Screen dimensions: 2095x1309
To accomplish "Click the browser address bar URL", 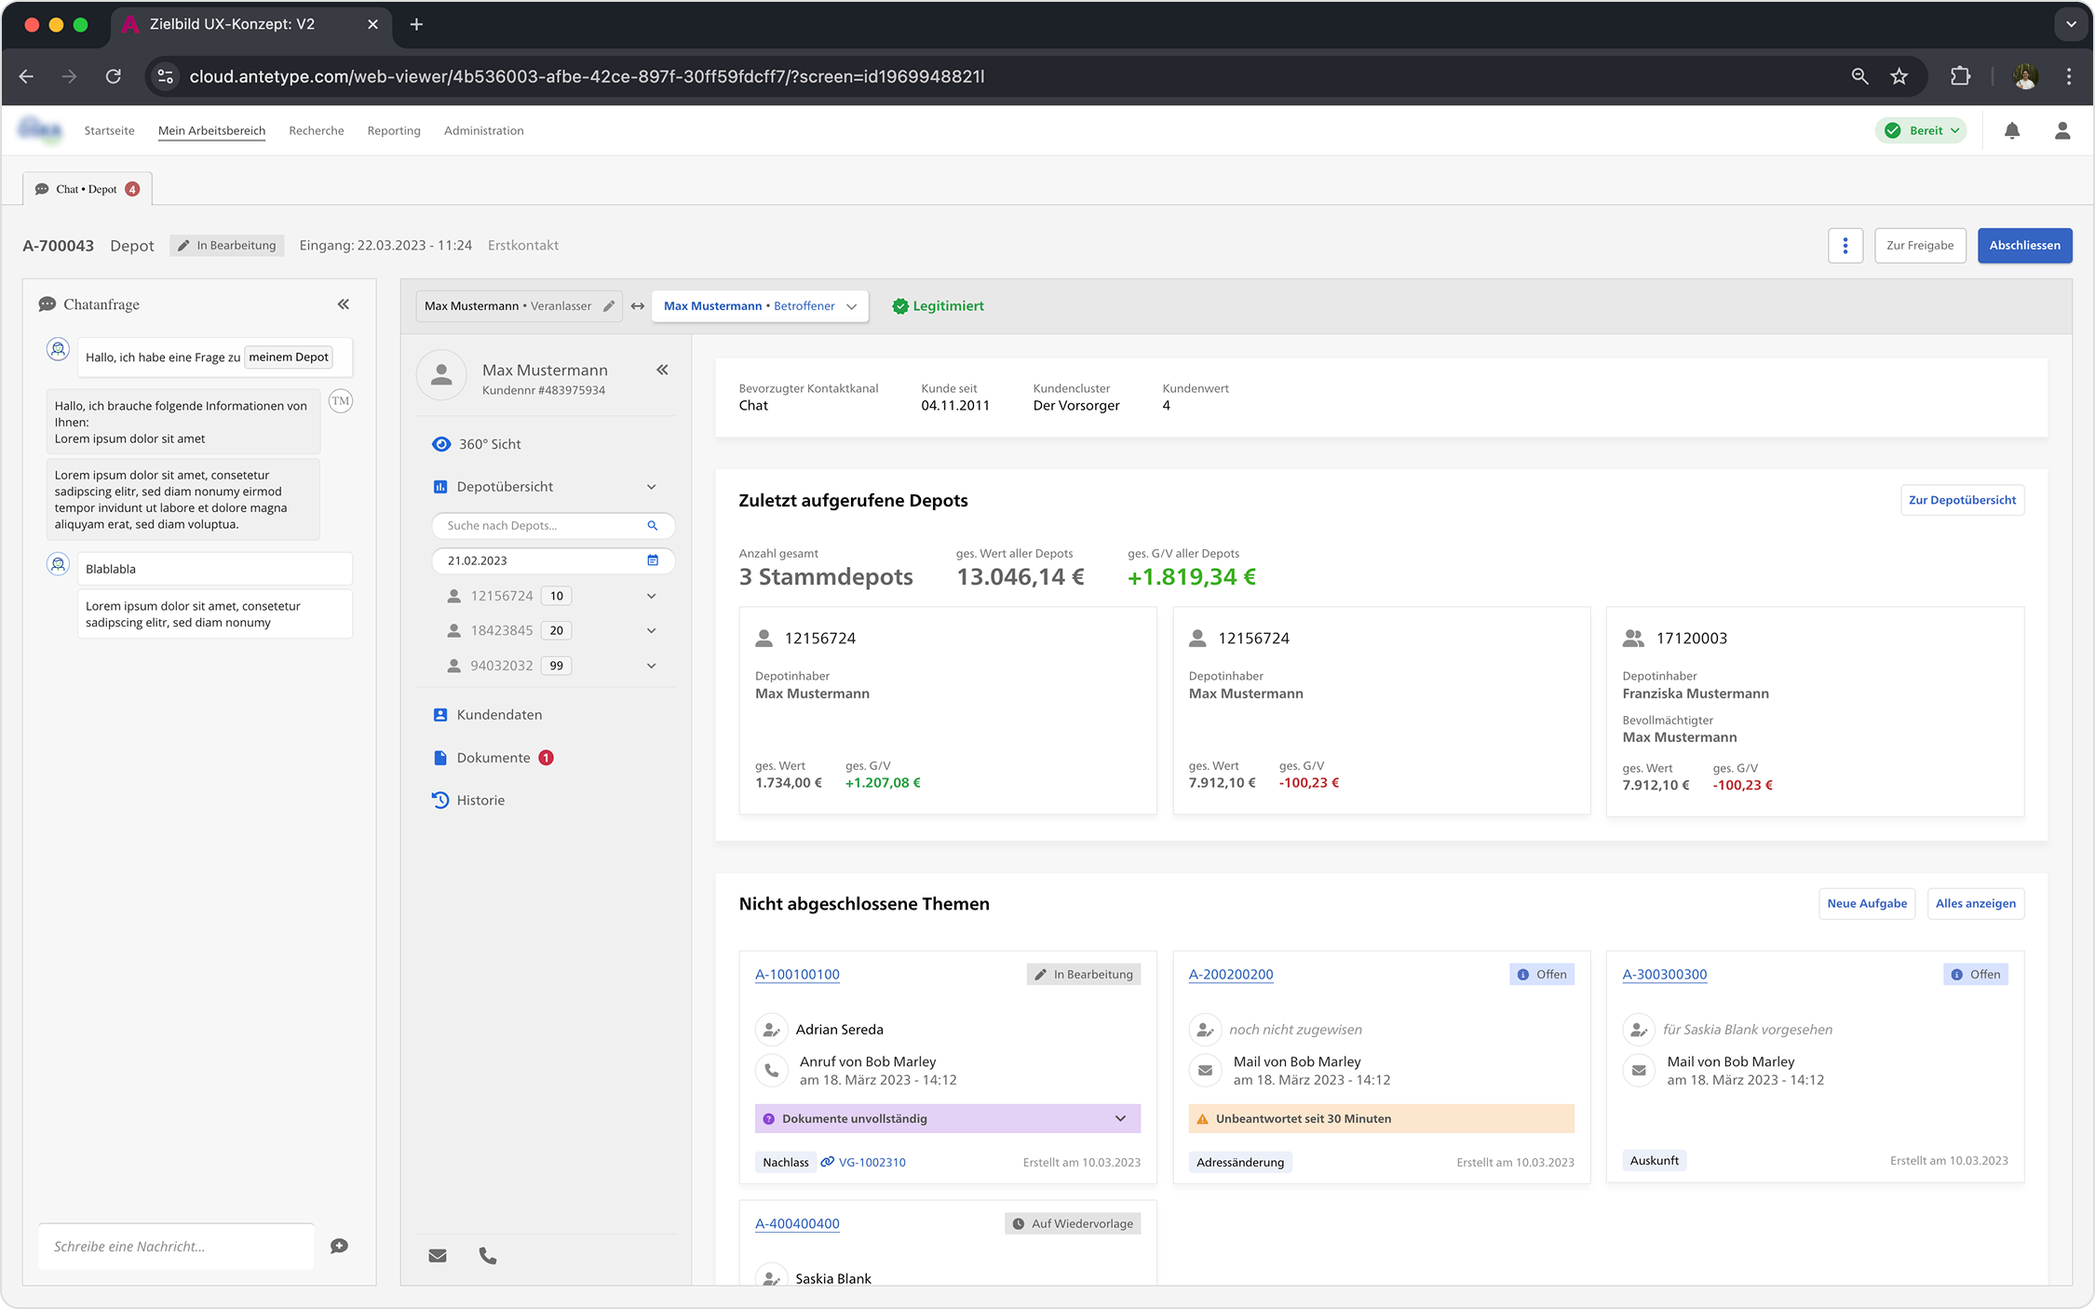I will coord(587,76).
